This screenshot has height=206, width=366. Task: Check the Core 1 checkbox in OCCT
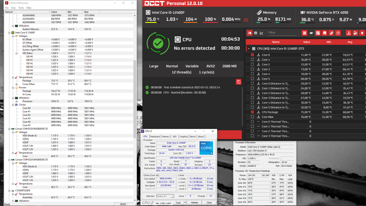[252, 60]
